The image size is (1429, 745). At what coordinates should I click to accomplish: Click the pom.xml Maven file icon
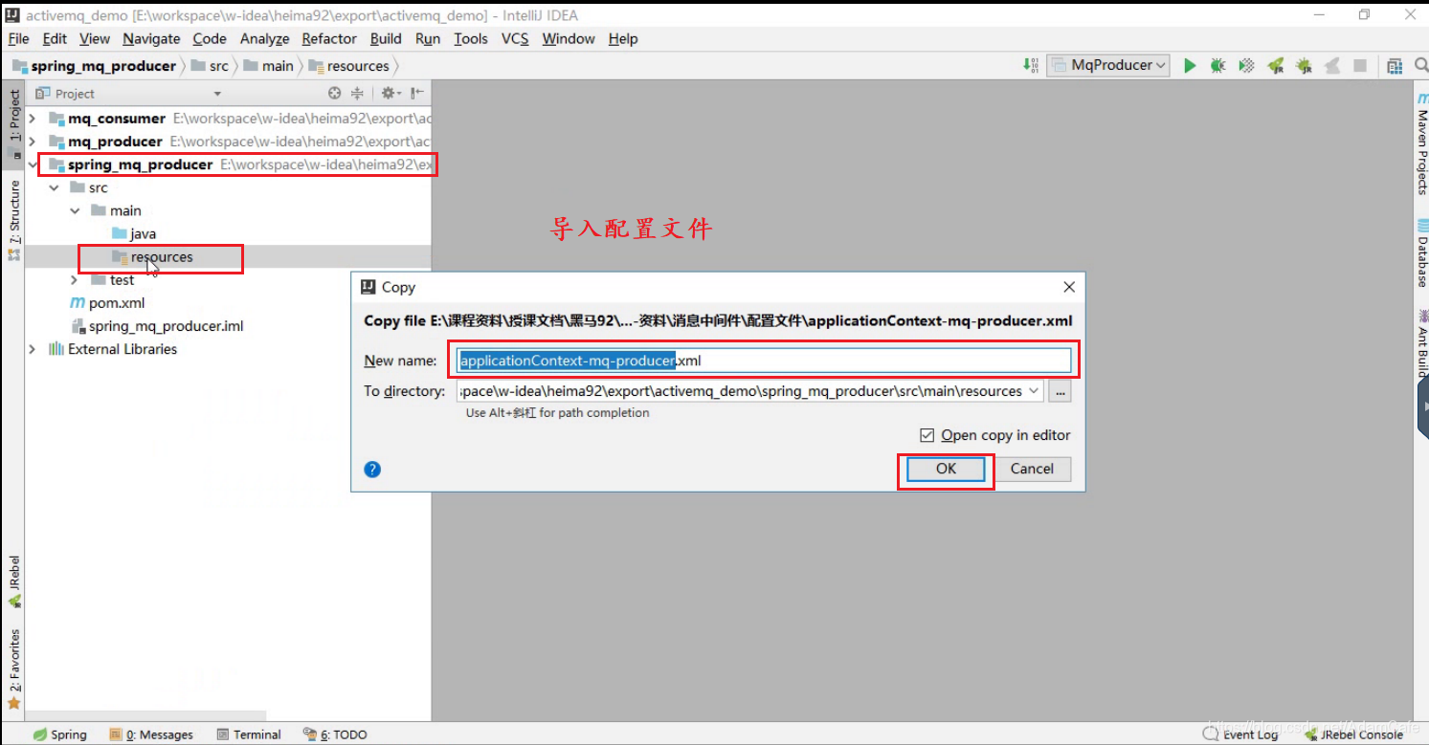[78, 302]
